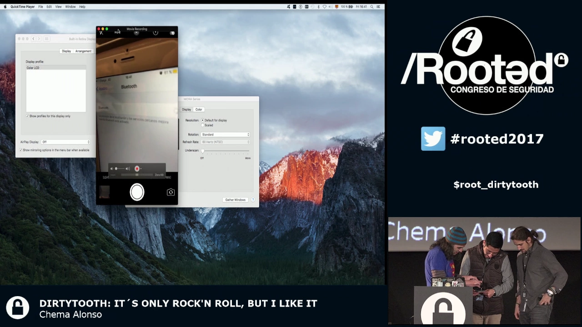Click the QuickTime record button
Screen dimensions: 582x327
click(137, 168)
